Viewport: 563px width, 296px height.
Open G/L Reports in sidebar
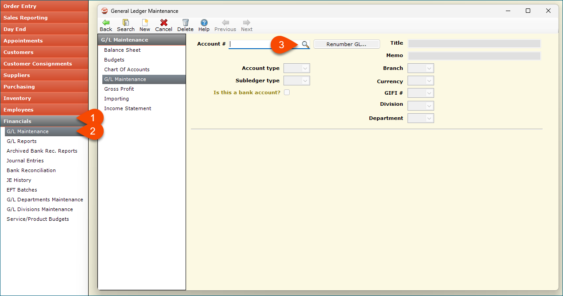[x=22, y=141]
